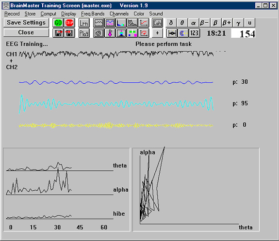279x241 pixels.
Task: Click the save-to-disk arrow icon
Action: pyautogui.click(x=58, y=33)
